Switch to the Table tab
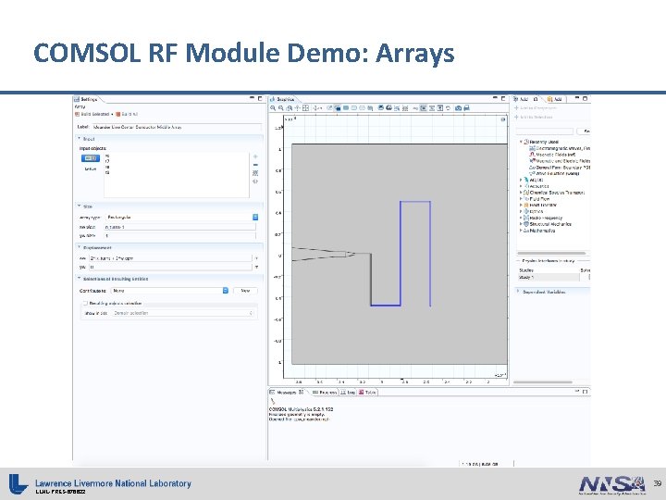 coord(367,392)
